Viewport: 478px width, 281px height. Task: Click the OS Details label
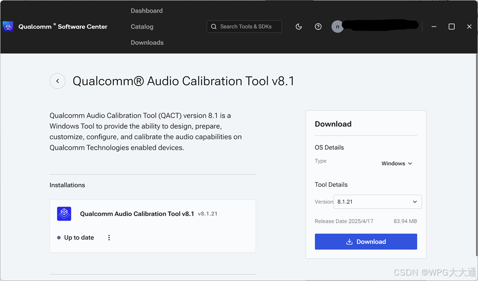coord(329,147)
